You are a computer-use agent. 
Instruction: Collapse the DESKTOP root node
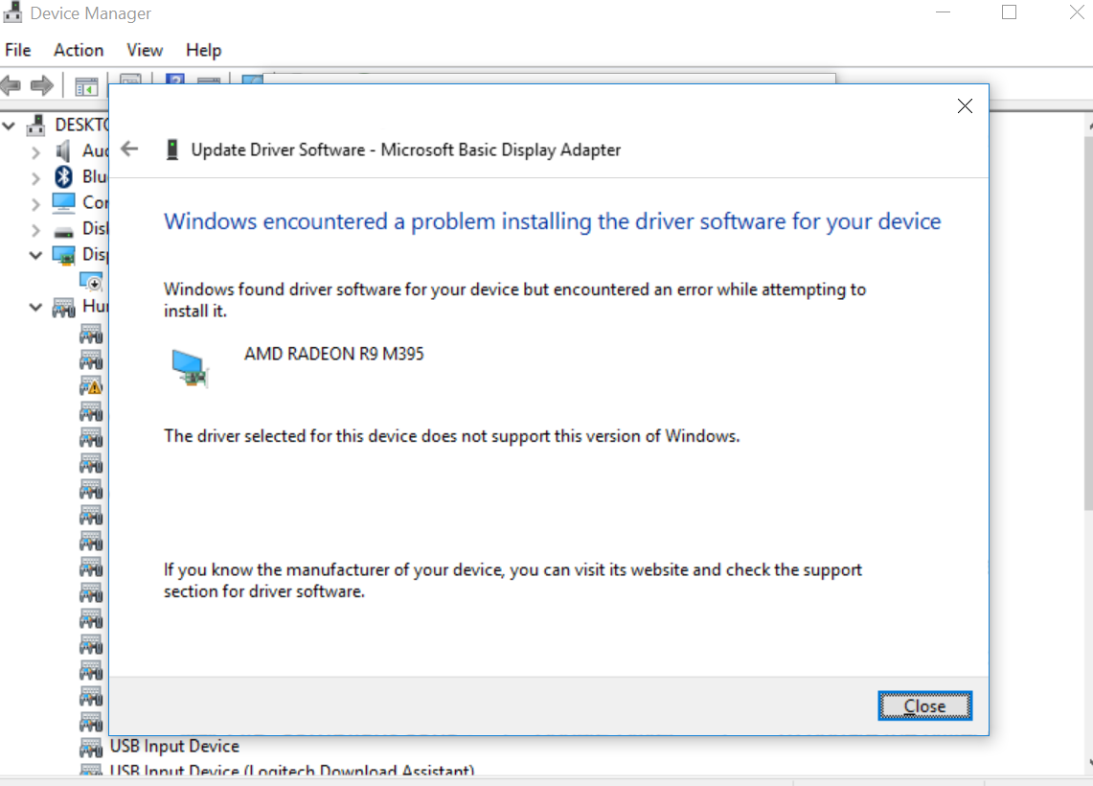(9, 127)
